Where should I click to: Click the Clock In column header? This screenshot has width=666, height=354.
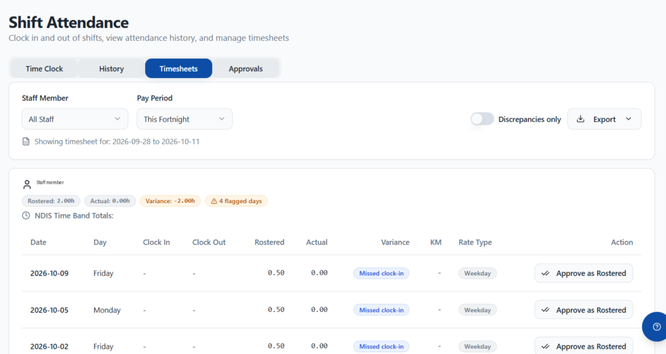pos(156,242)
